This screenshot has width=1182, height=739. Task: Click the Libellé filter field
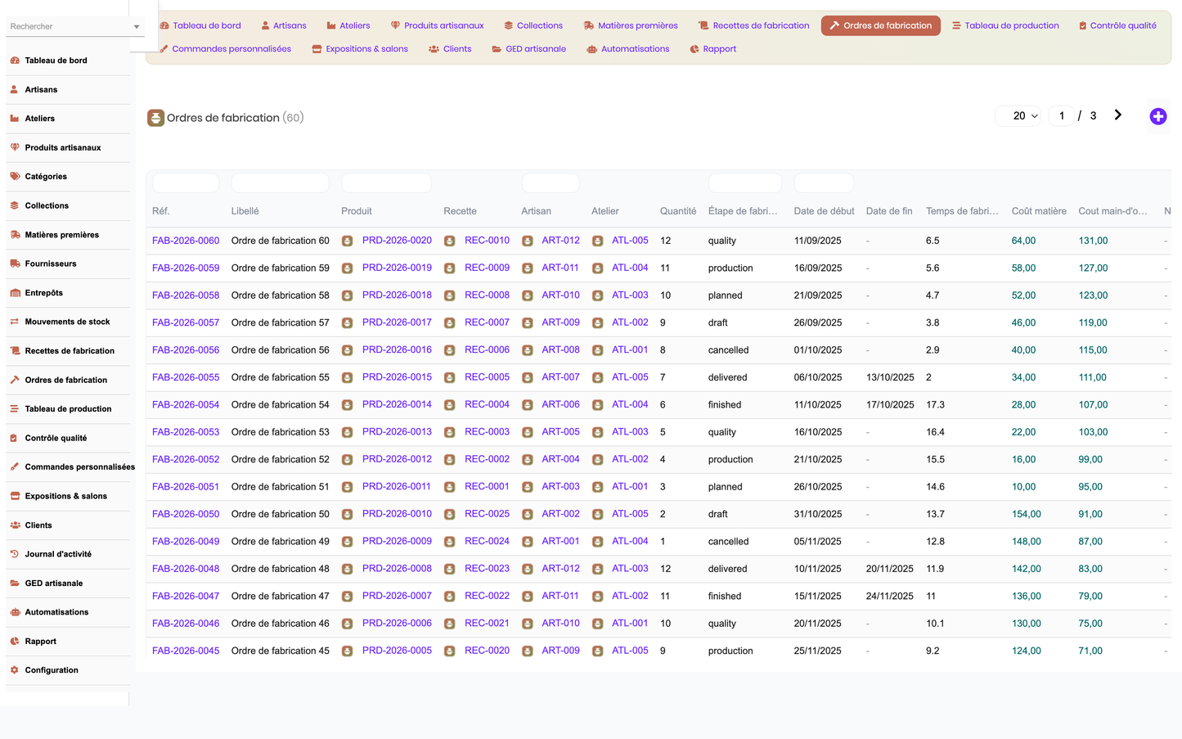(x=280, y=182)
